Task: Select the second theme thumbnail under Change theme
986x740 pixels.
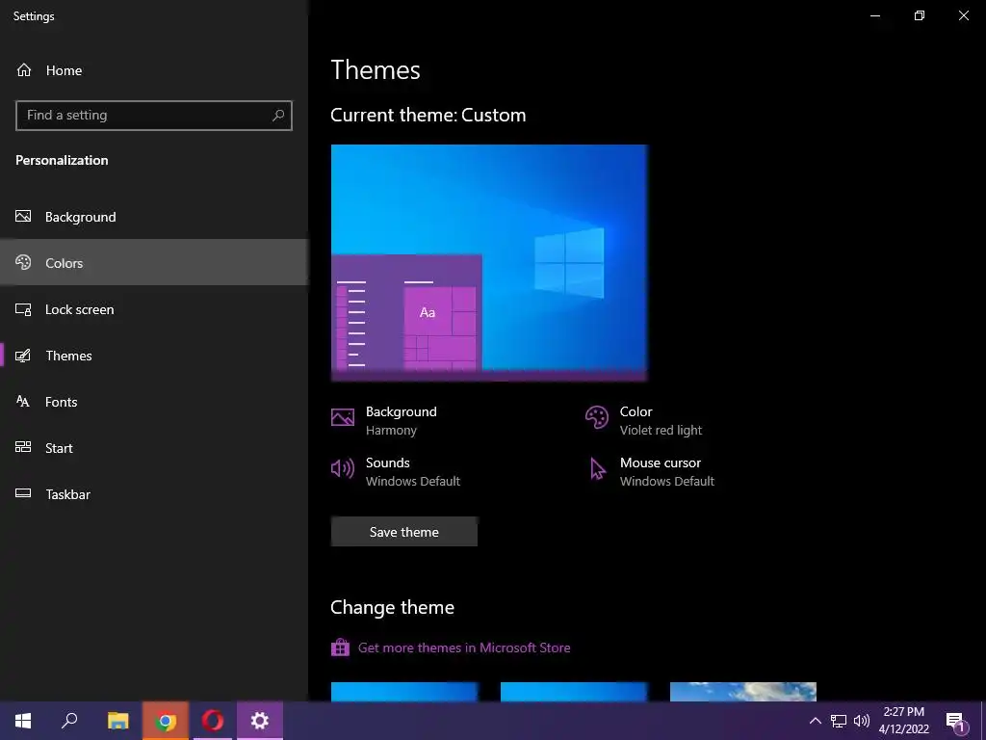Action: coord(574,692)
